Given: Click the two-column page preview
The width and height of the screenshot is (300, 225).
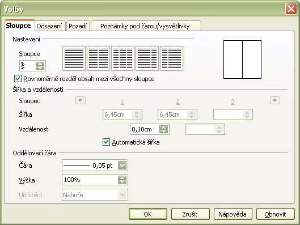Looking at the screenshot, I should pyautogui.click(x=242, y=60).
